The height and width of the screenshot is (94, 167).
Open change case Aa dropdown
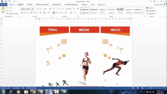point(45,9)
